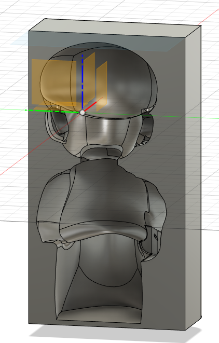Select the small hole in the side bracket
This screenshot has width=219, height=343.
pyautogui.click(x=156, y=237)
